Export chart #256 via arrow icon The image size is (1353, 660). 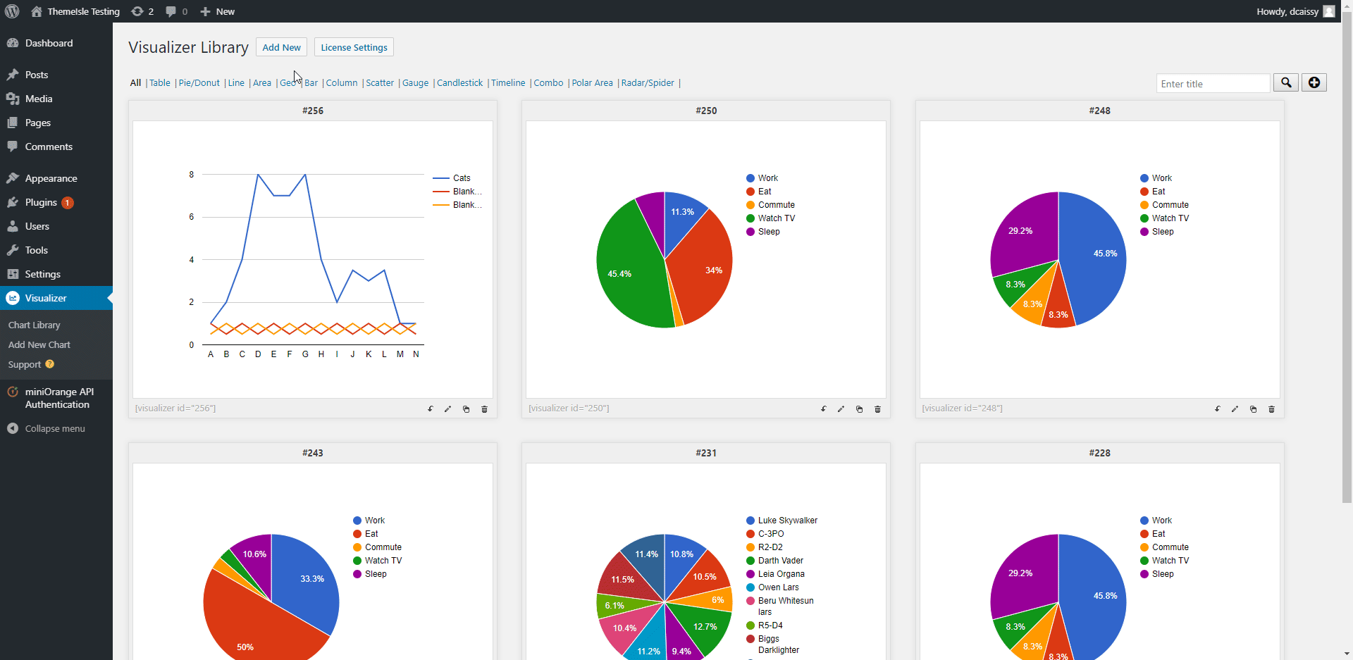[430, 409]
